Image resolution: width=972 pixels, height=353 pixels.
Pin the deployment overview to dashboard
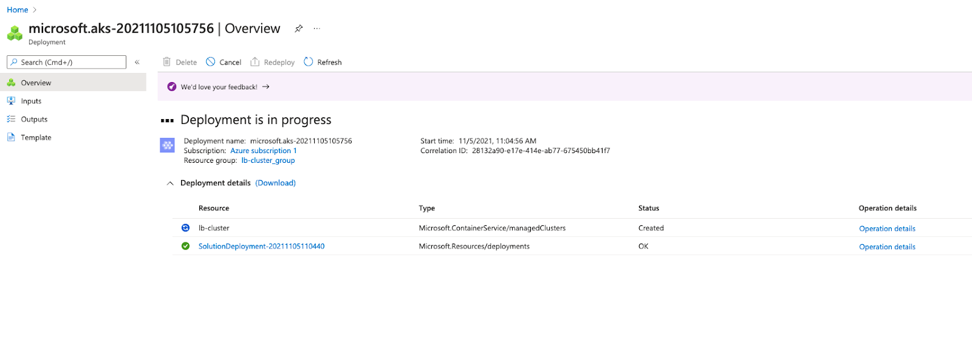click(x=298, y=29)
